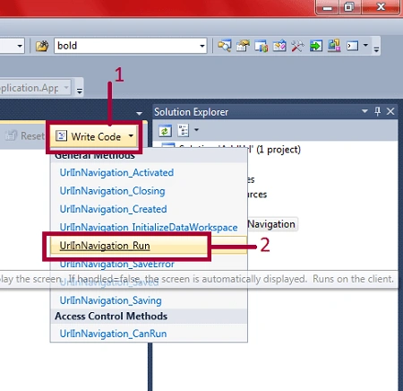
Task: Open the document tab list dropdown arrow
Action: point(139,113)
